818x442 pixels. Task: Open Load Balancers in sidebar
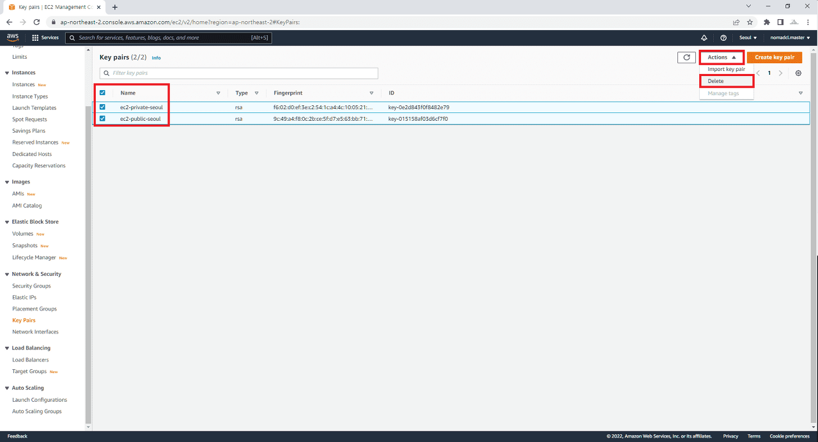click(30, 360)
